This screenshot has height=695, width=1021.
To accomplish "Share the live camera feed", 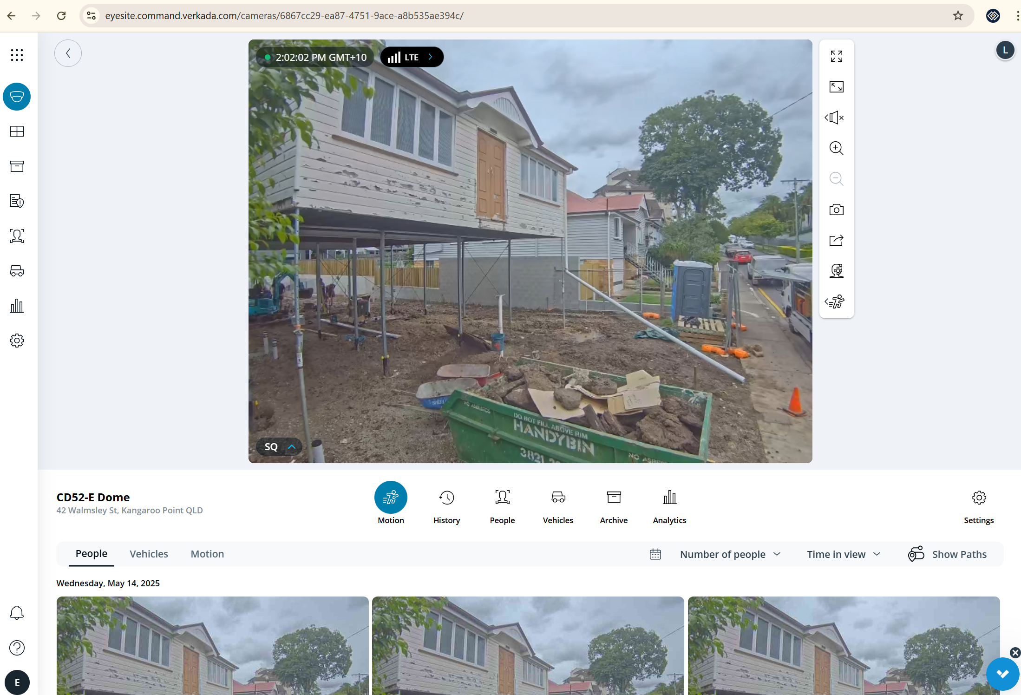I will pos(837,240).
